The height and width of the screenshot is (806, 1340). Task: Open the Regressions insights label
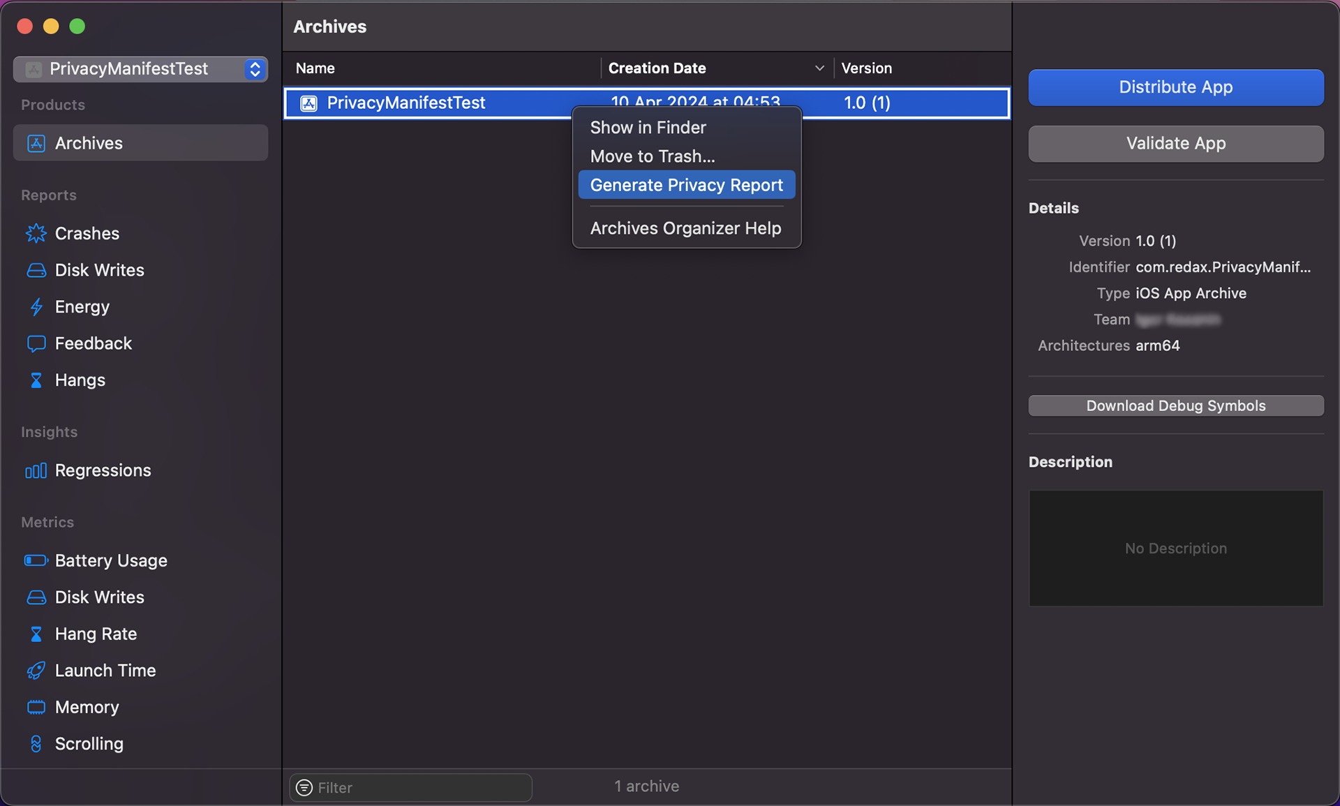[x=103, y=470]
